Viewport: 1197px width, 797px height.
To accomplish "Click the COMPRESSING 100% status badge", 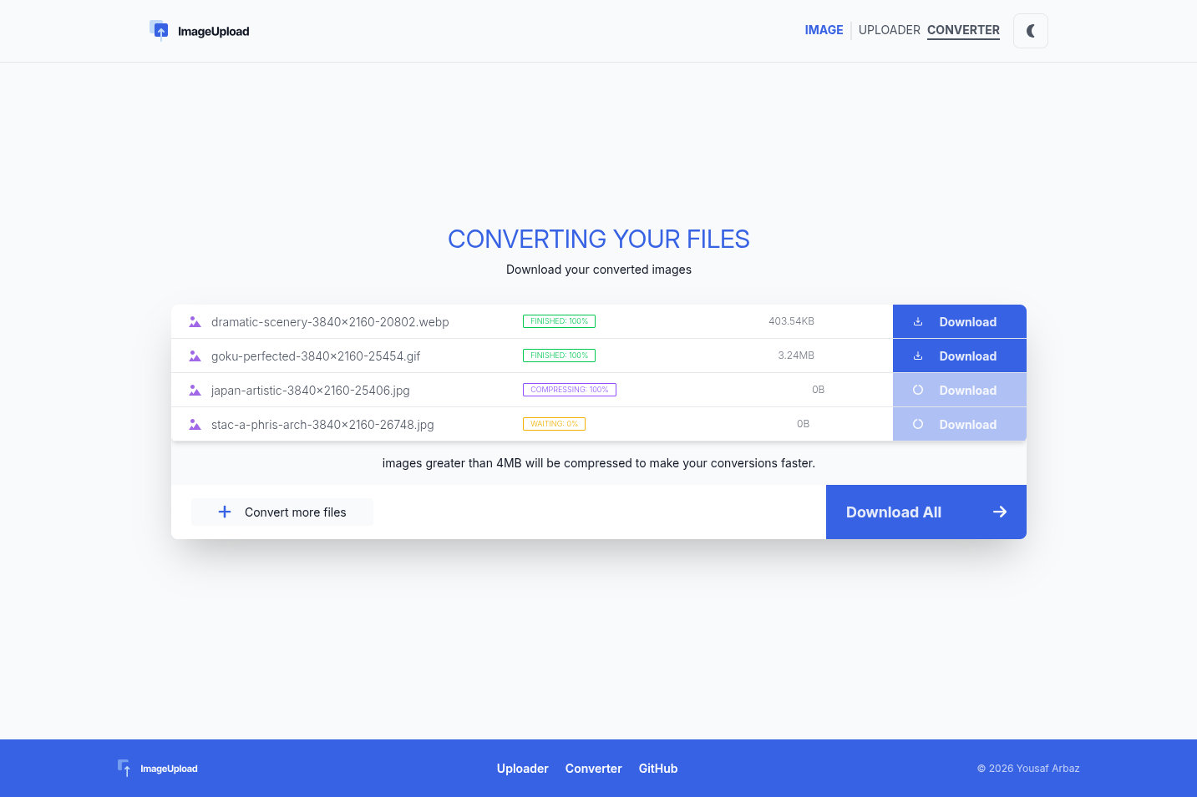I will click(570, 390).
